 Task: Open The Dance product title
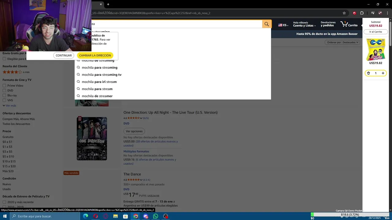click(132, 174)
